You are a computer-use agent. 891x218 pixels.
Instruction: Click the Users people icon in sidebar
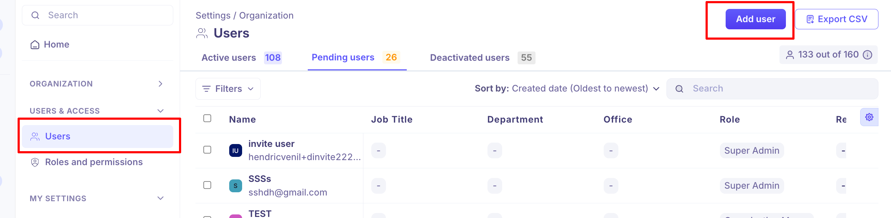click(35, 137)
